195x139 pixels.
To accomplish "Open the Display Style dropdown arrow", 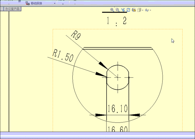I will tap(143, 10).
